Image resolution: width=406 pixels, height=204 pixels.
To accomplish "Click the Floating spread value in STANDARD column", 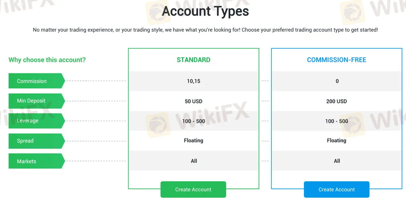I will (x=194, y=140).
